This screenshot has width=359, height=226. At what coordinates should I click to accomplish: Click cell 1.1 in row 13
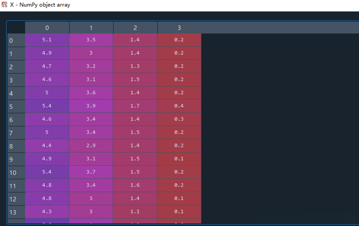pyautogui.click(x=135, y=212)
